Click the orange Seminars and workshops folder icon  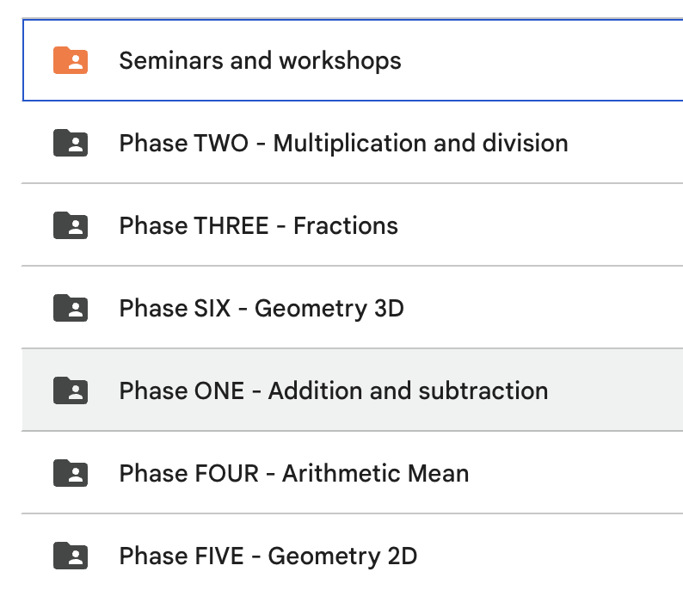(71, 60)
